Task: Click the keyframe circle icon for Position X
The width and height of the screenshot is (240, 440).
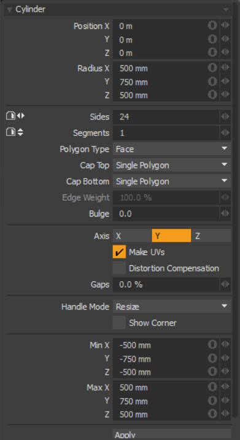Action: tap(212, 25)
